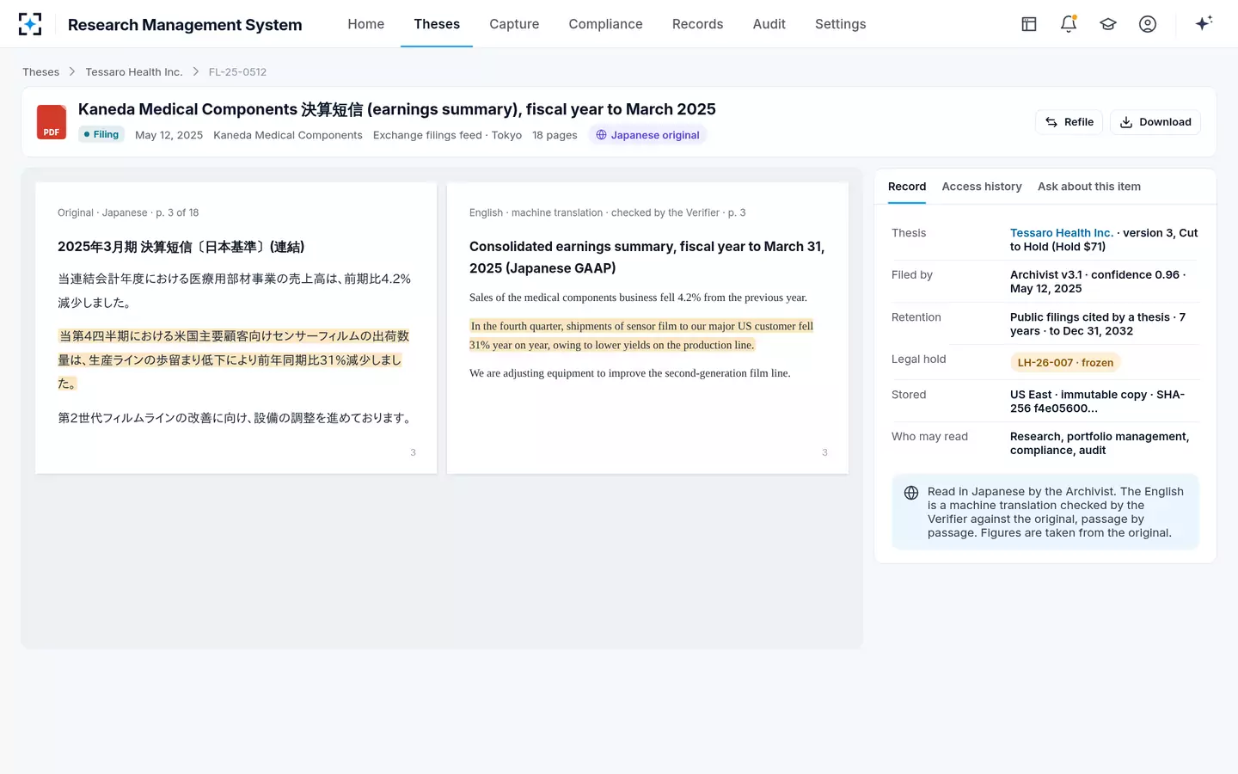Click 'May 12, 2025' date in header

point(169,135)
